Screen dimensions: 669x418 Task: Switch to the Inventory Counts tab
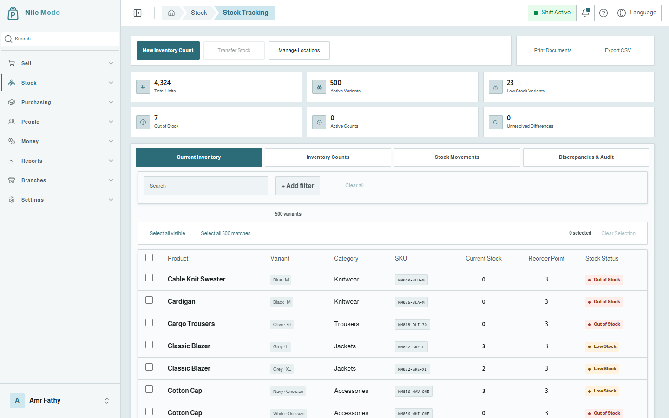[x=328, y=157]
